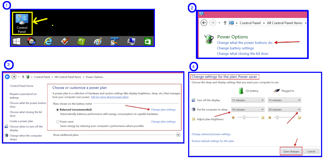Open the orange checkmark app on taskbar
The height and width of the screenshot is (159, 324).
click(65, 41)
